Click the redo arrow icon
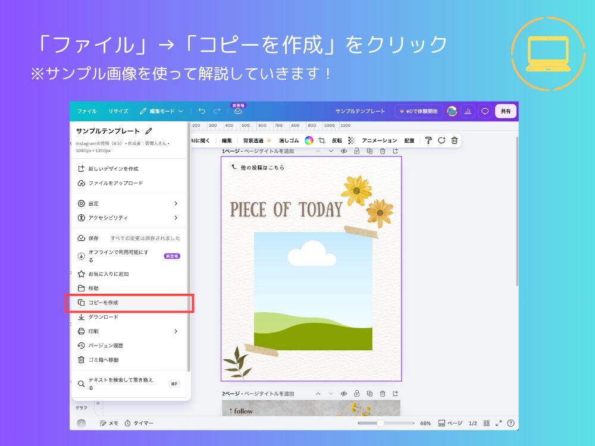This screenshot has height=446, width=595. pyautogui.click(x=217, y=111)
